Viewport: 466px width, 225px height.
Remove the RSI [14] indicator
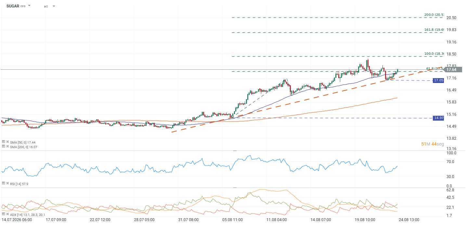click(x=7, y=184)
